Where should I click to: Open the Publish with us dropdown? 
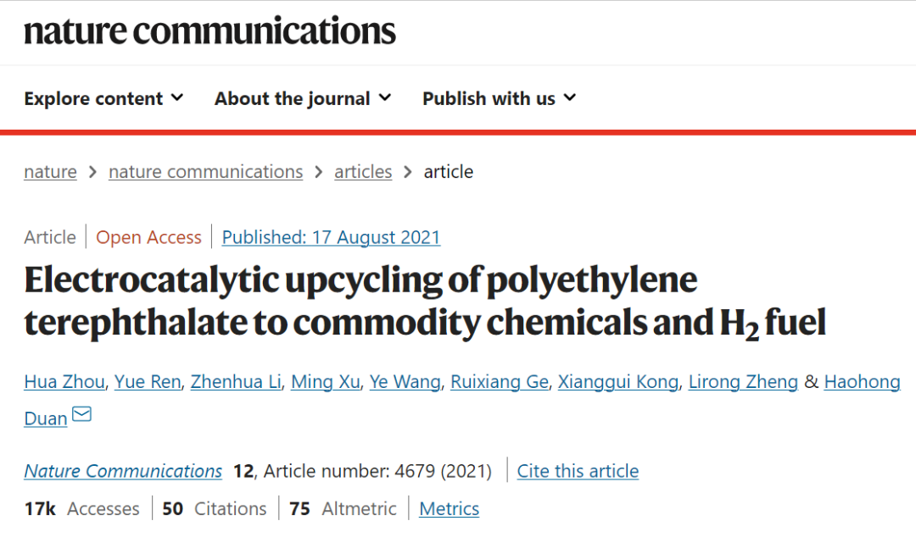click(499, 98)
